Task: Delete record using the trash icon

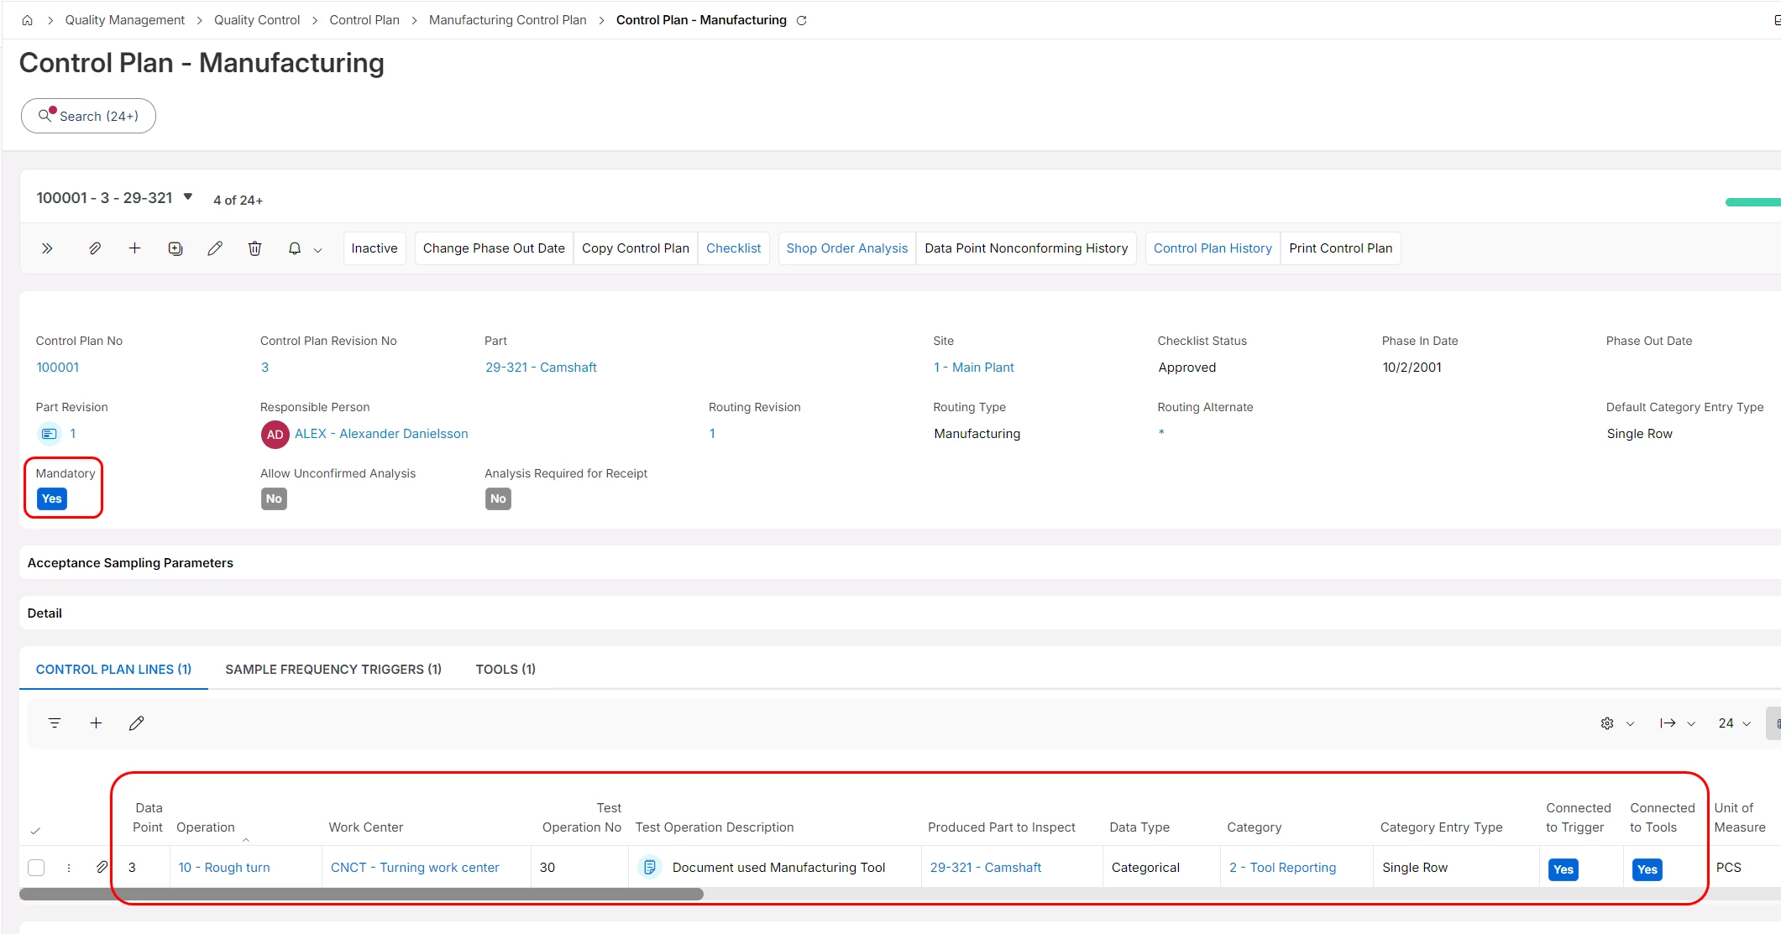Action: click(x=254, y=248)
